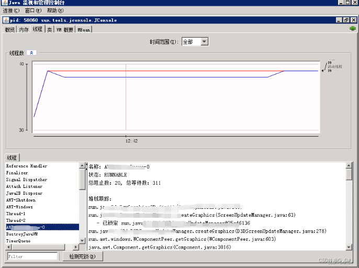
Task: Restore the inner JConsole window
Action: pos(346,20)
